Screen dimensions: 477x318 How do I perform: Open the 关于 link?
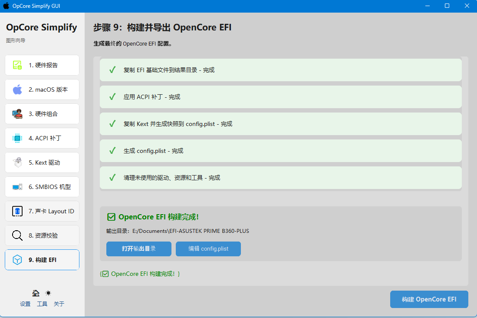59,304
